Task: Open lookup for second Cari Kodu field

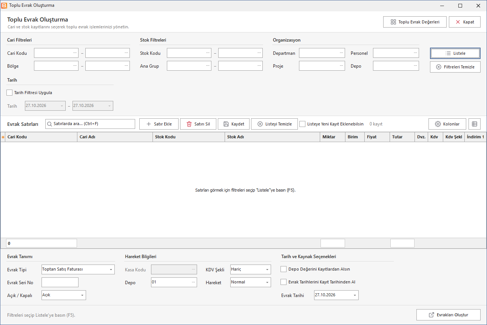Action: click(x=126, y=53)
